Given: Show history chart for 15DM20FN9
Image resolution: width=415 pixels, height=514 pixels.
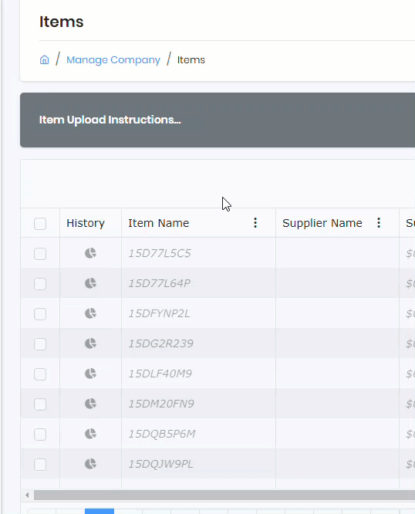Looking at the screenshot, I should 90,404.
